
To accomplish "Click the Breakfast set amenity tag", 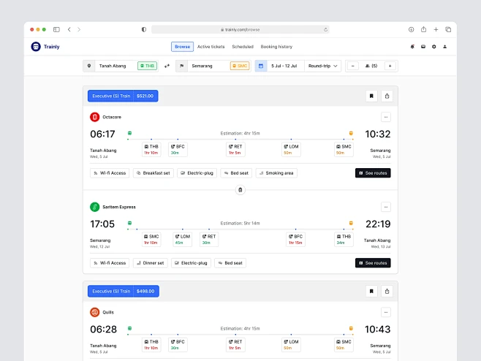I will coord(154,173).
